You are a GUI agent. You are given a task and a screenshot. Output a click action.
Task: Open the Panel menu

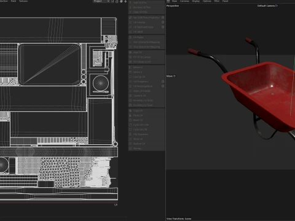coord(225,1)
